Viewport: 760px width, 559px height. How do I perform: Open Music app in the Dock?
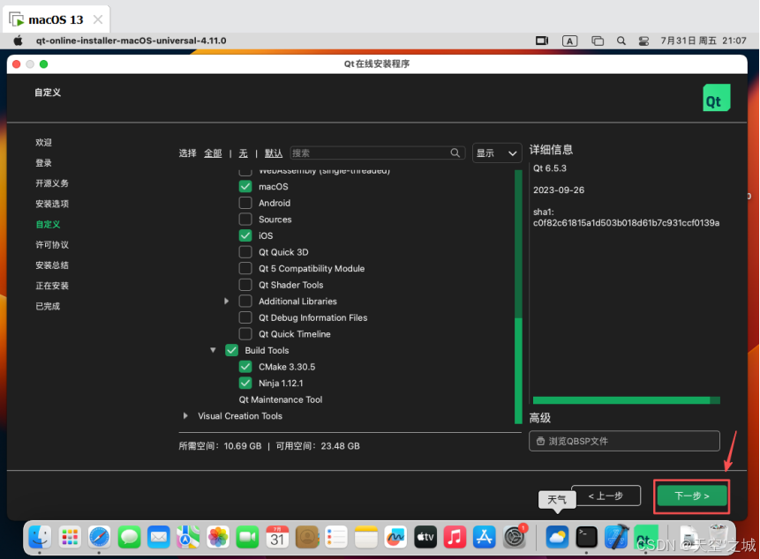[455, 537]
